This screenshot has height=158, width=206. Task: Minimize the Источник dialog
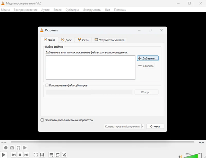click(139, 30)
